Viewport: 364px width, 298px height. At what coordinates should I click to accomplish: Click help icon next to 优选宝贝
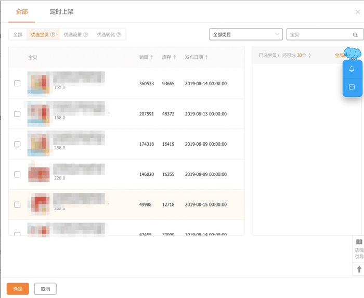(x=53, y=35)
